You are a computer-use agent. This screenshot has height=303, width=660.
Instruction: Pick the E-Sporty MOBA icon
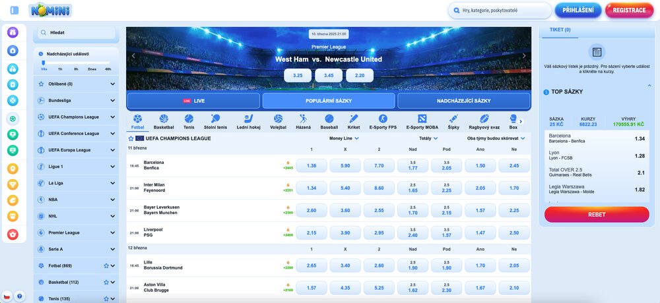coord(422,119)
